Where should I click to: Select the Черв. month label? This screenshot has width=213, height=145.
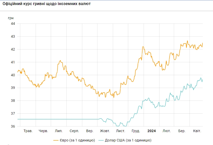(x=44, y=131)
